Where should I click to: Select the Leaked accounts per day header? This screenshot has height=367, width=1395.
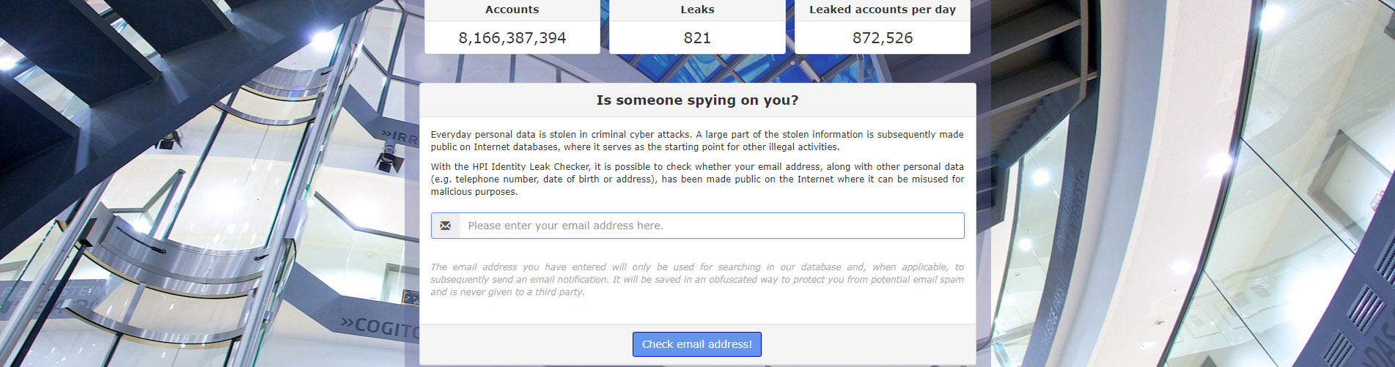[883, 10]
